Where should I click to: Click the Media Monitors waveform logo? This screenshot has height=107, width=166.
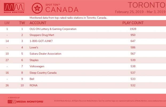coord(14,8)
